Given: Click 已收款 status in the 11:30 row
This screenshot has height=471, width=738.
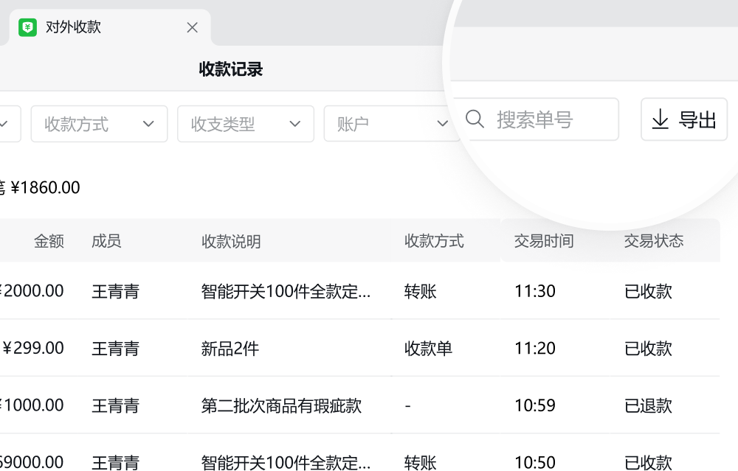Looking at the screenshot, I should click(x=648, y=291).
